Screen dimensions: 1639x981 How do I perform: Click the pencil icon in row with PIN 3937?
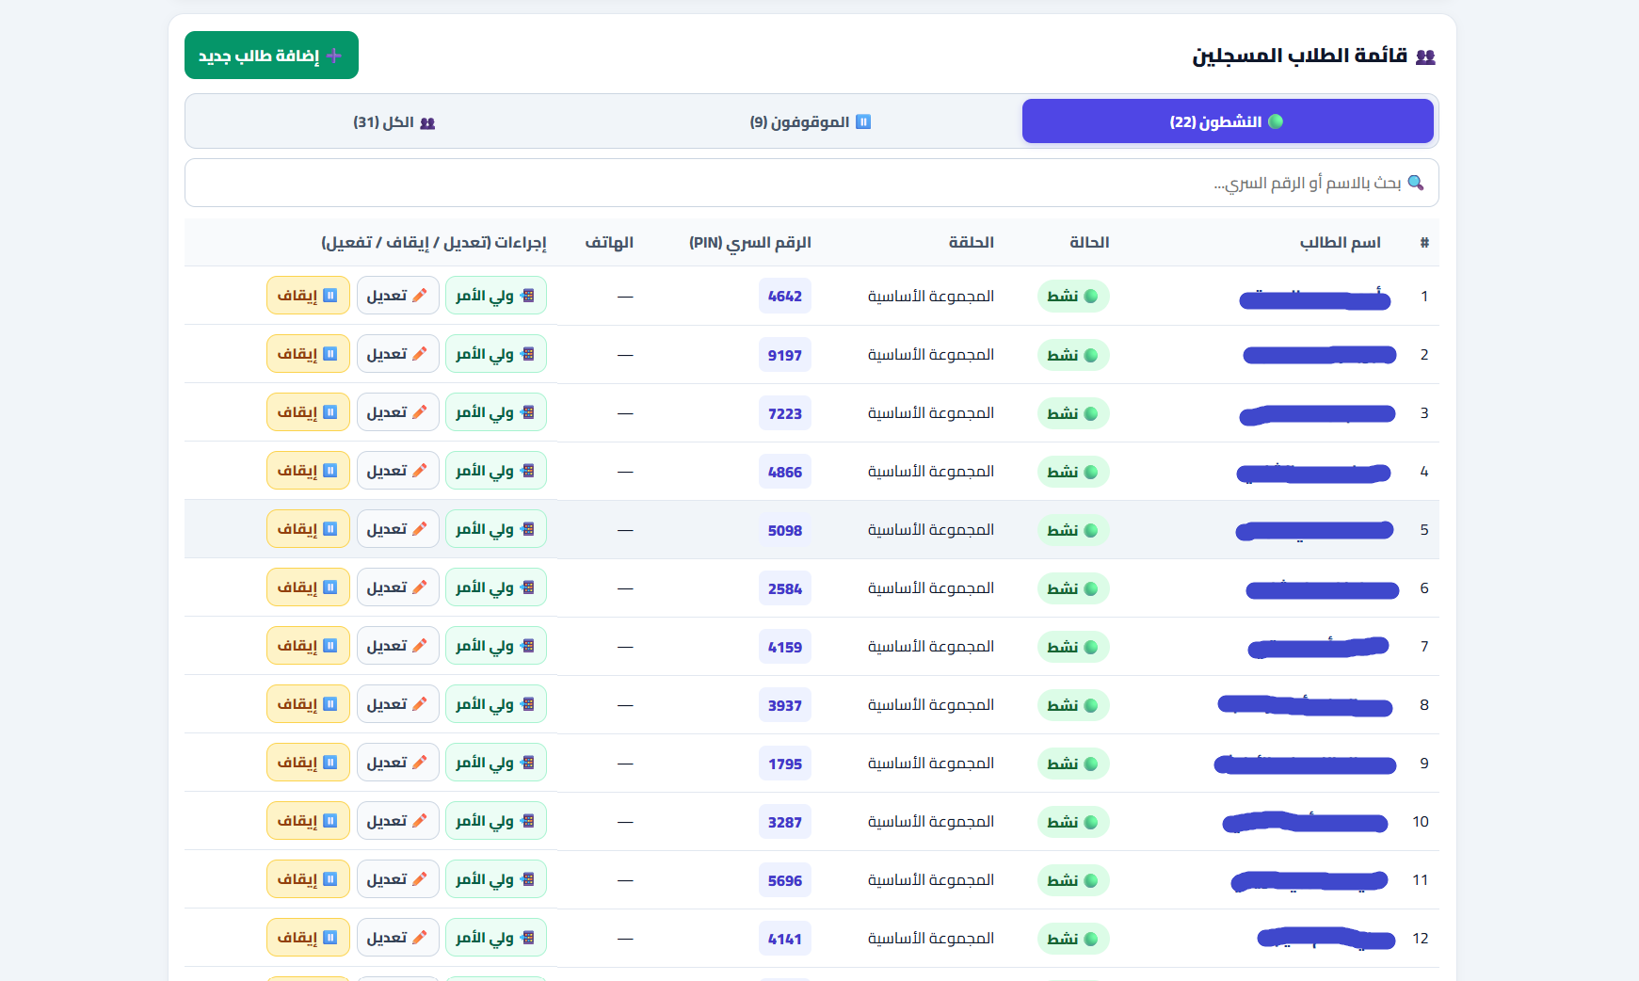click(x=420, y=704)
